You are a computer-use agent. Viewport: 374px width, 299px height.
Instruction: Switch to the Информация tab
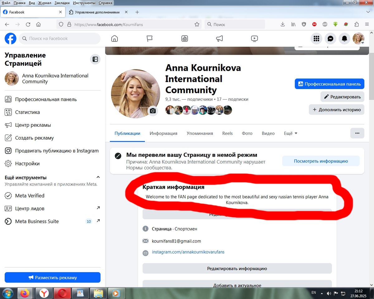tap(163, 133)
